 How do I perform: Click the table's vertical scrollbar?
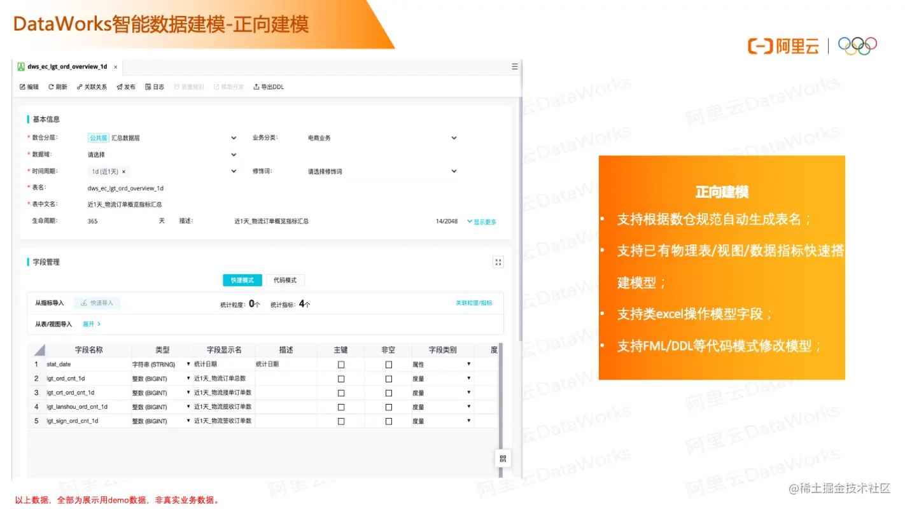point(500,410)
